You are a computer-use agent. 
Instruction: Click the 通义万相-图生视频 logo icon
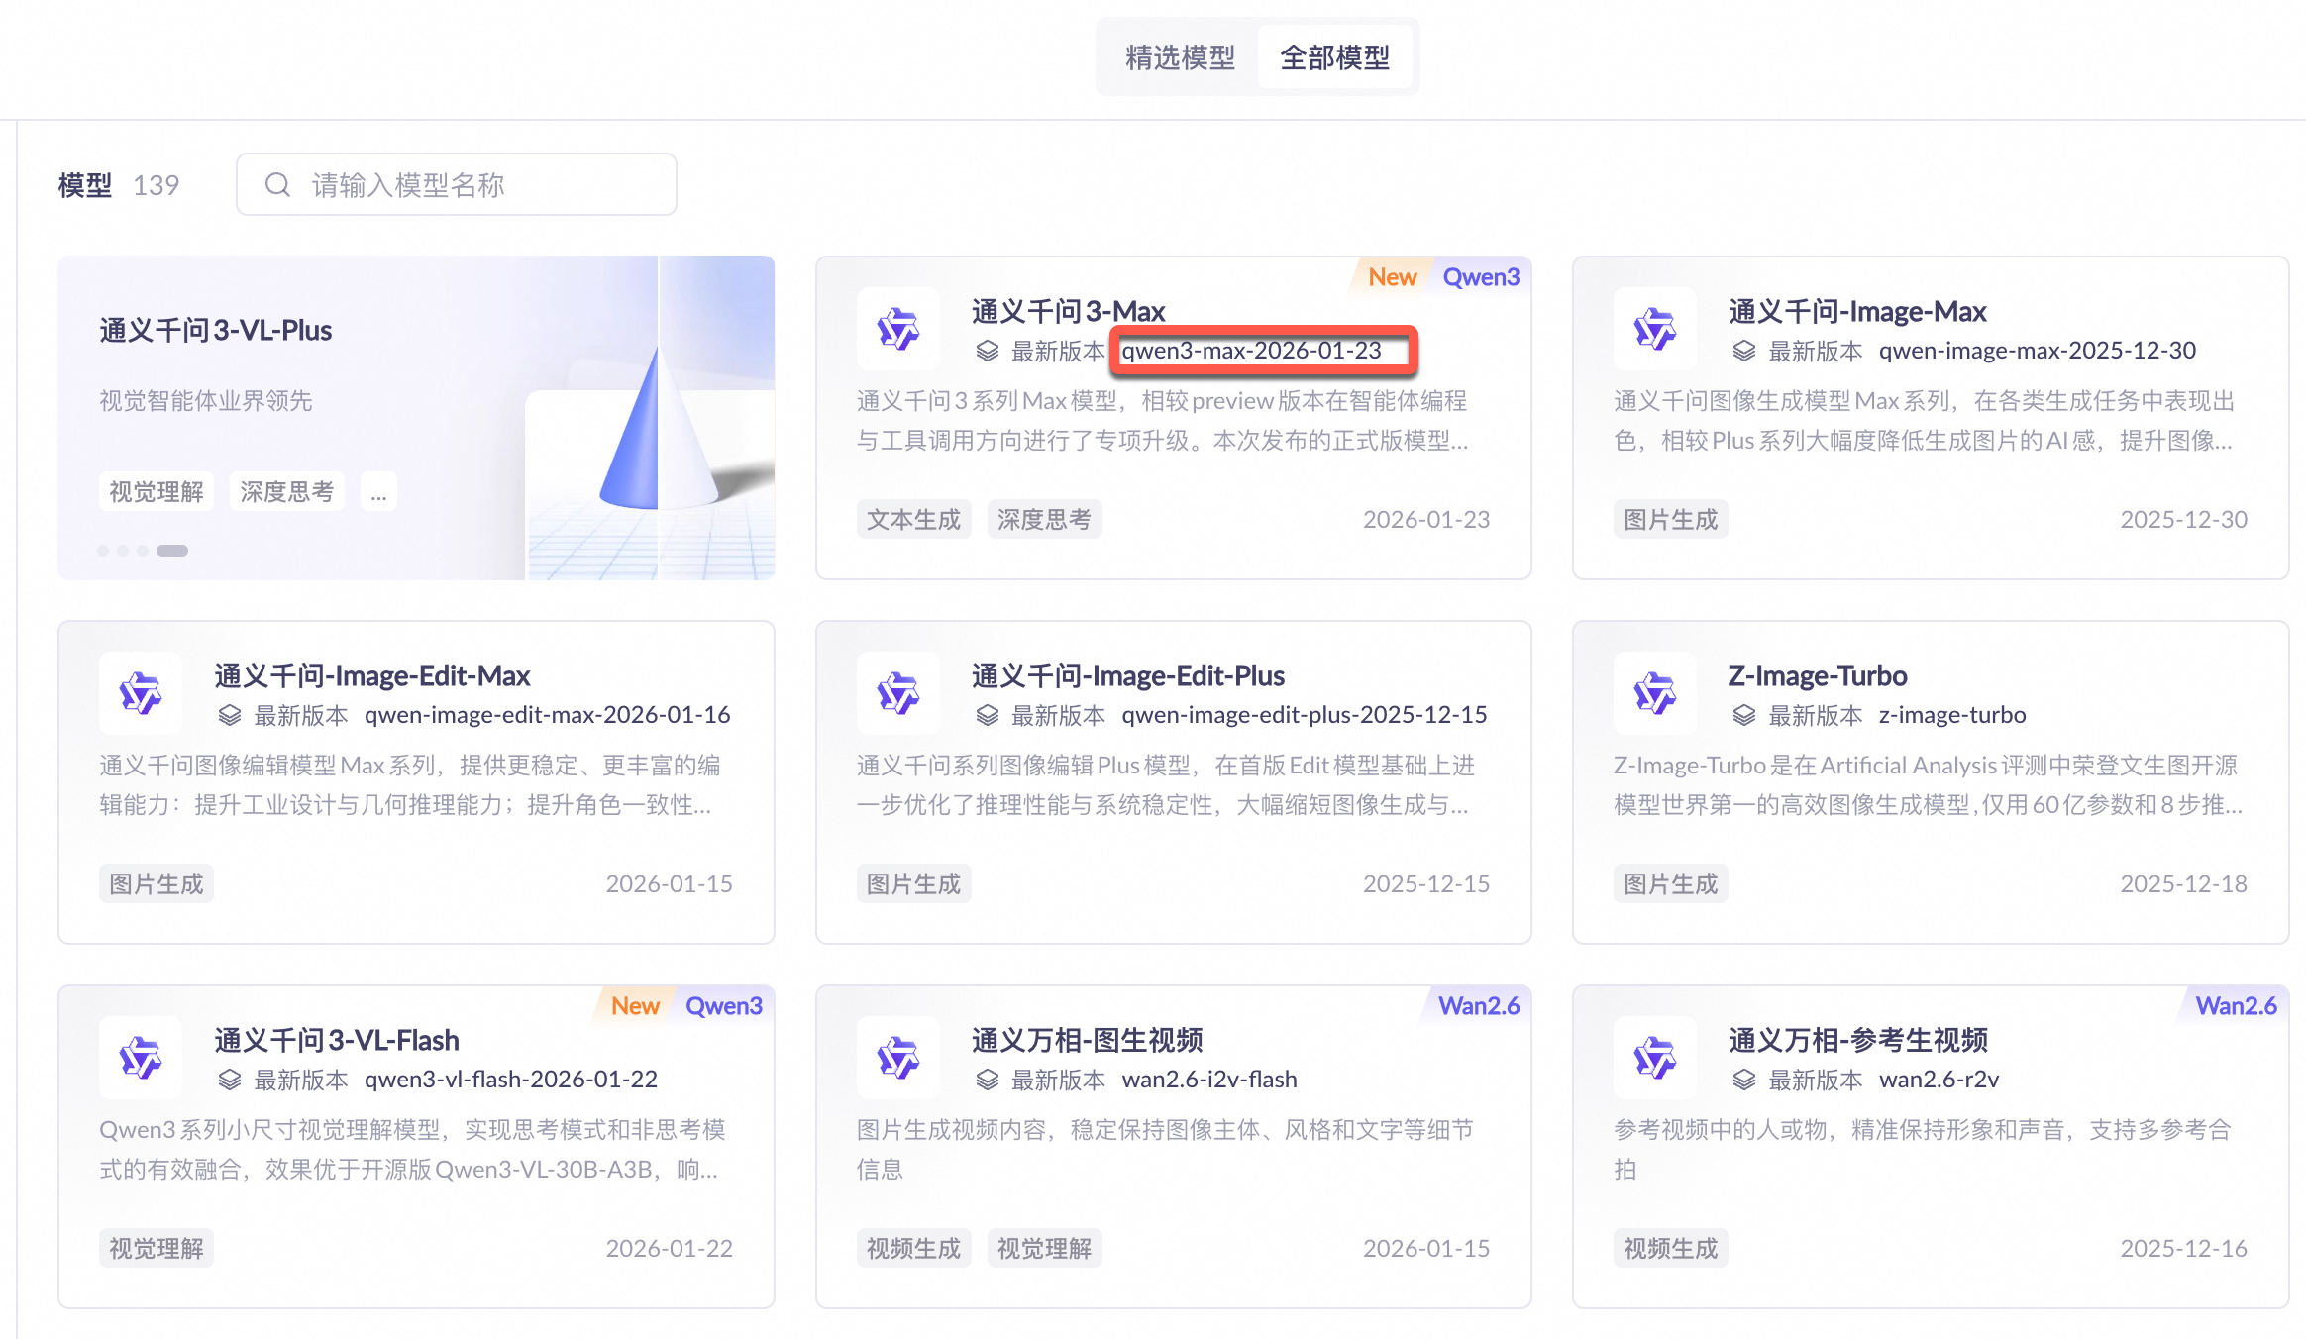[x=897, y=1058]
